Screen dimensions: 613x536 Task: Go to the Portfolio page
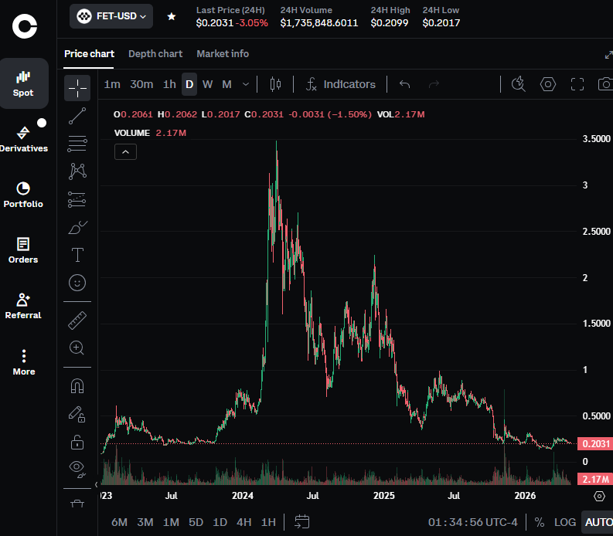click(x=23, y=195)
